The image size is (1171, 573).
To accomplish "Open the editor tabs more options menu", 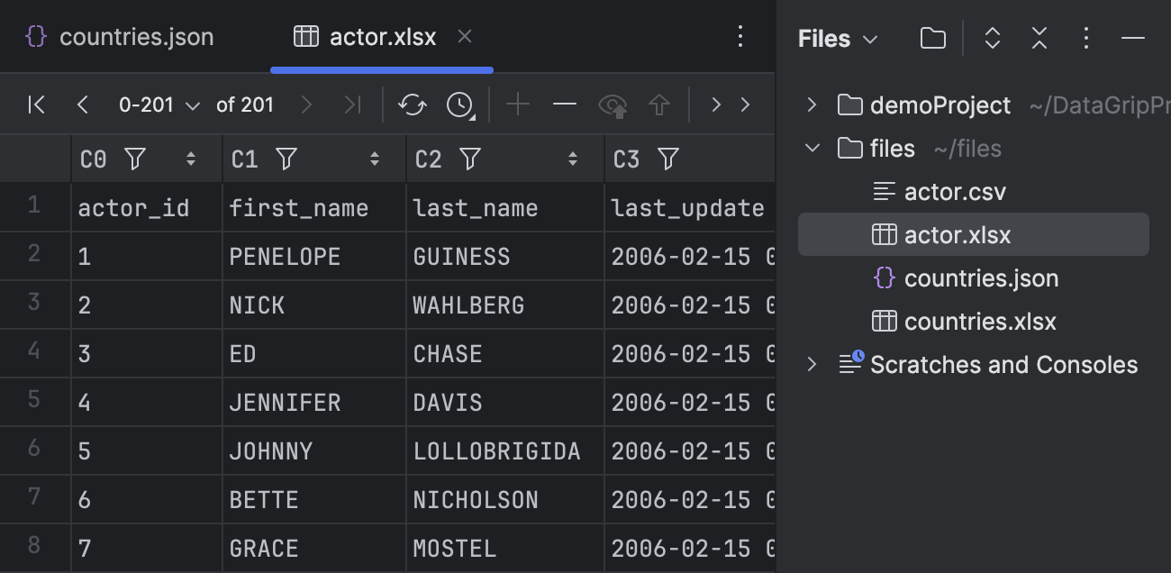I will pyautogui.click(x=740, y=37).
